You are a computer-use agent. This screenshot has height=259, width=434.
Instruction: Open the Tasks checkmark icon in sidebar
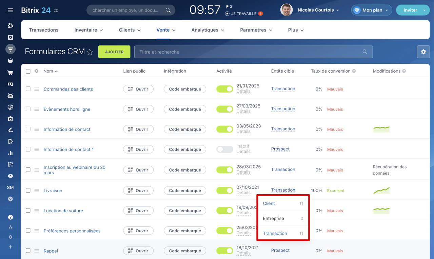tap(11, 38)
